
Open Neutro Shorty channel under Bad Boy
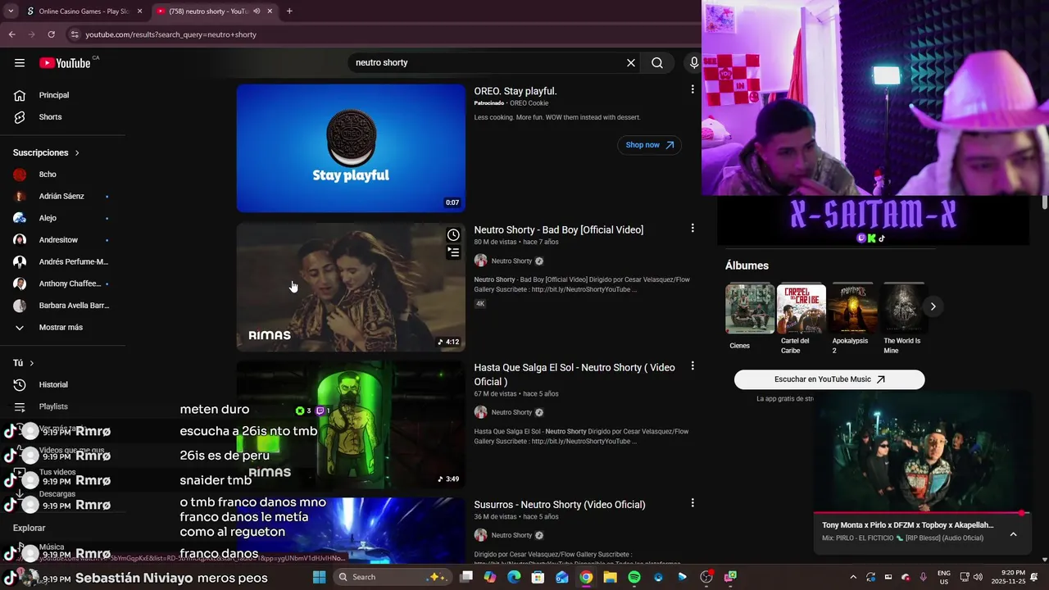(511, 261)
